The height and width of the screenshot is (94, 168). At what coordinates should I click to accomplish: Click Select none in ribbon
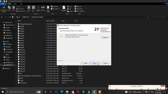point(78,9)
